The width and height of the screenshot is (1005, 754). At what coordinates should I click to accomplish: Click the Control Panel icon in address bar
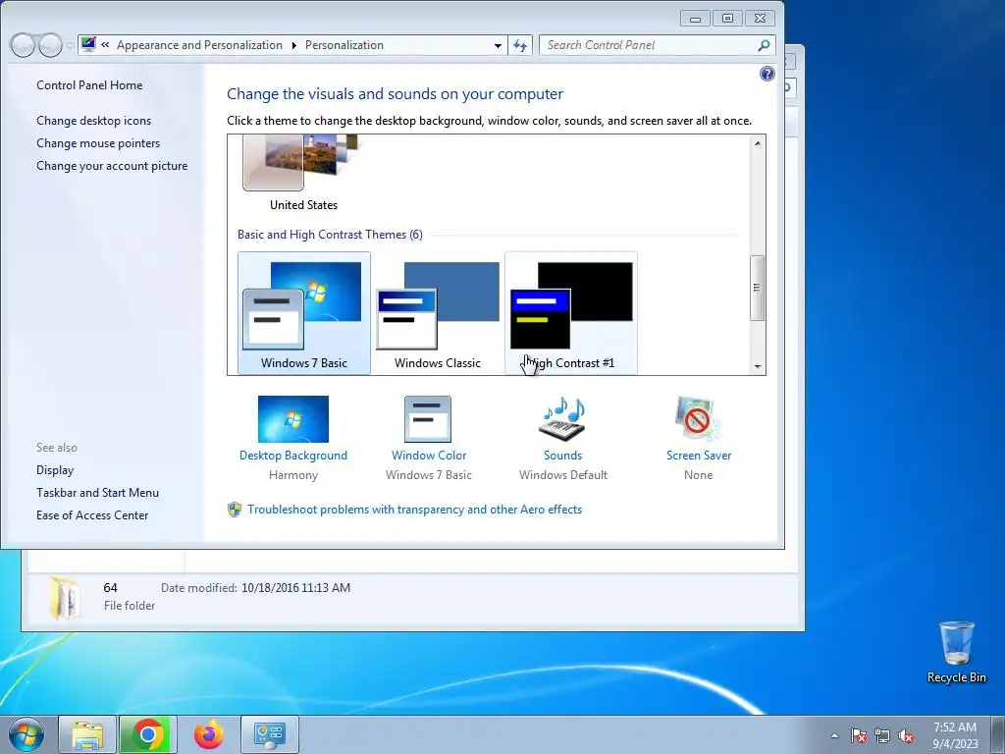[x=88, y=44]
